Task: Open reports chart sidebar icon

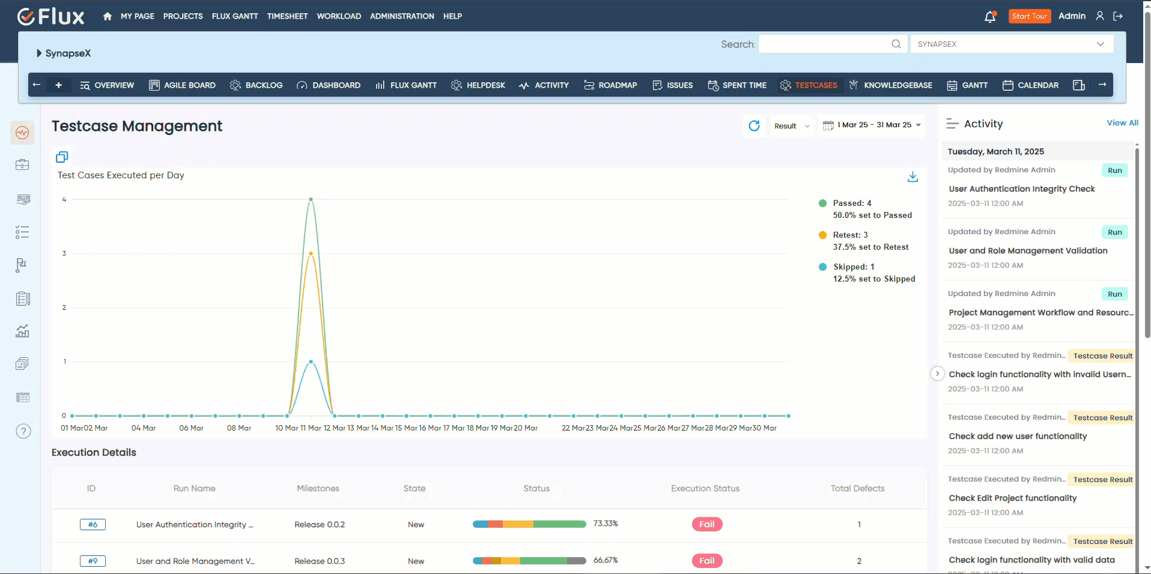Action: pos(22,331)
